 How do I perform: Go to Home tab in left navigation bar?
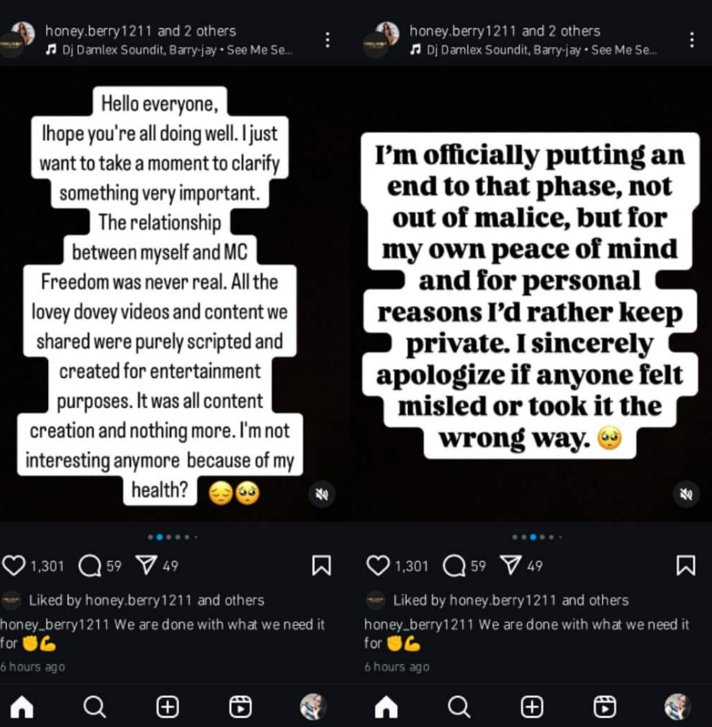coord(21,706)
